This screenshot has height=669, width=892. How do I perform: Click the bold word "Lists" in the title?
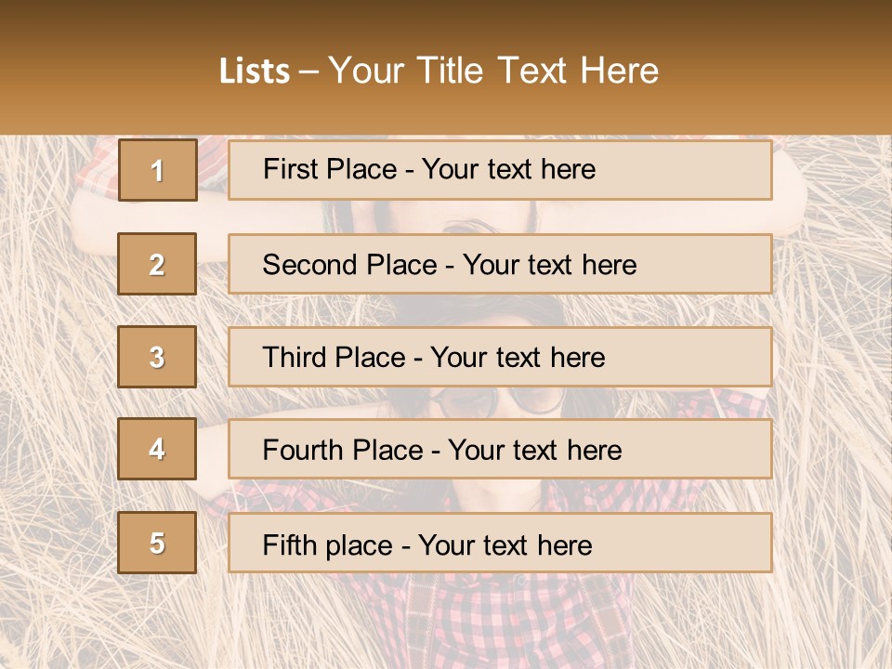[255, 72]
